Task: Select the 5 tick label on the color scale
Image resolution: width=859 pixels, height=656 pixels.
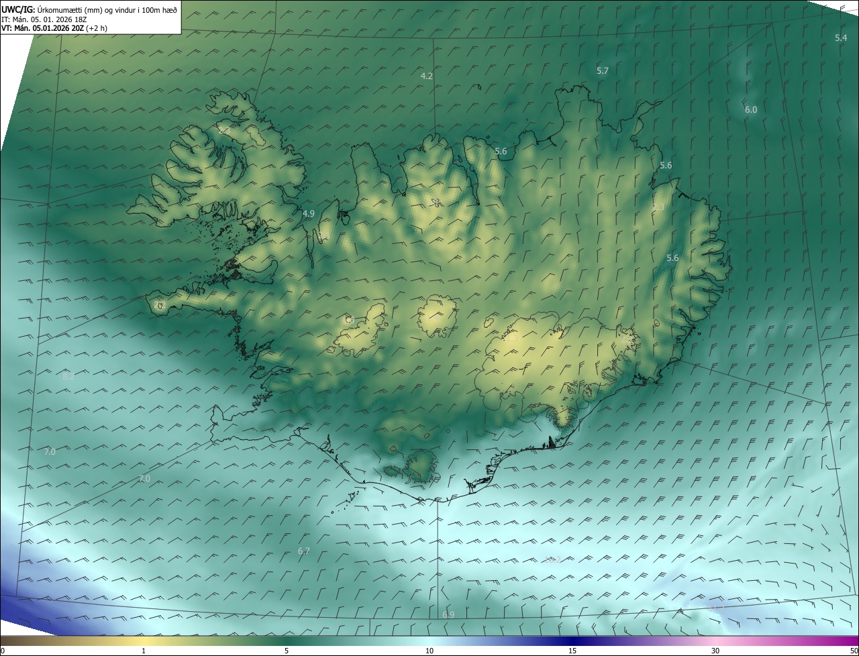Action: pyautogui.click(x=287, y=651)
